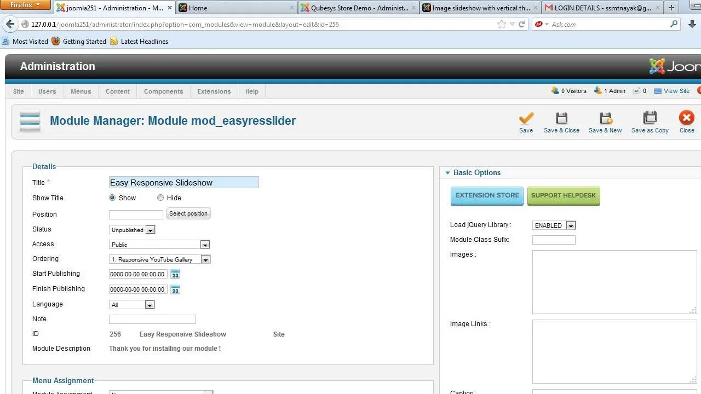The width and height of the screenshot is (701, 394).
Task: Click inside the Images textarea
Action: click(x=614, y=282)
